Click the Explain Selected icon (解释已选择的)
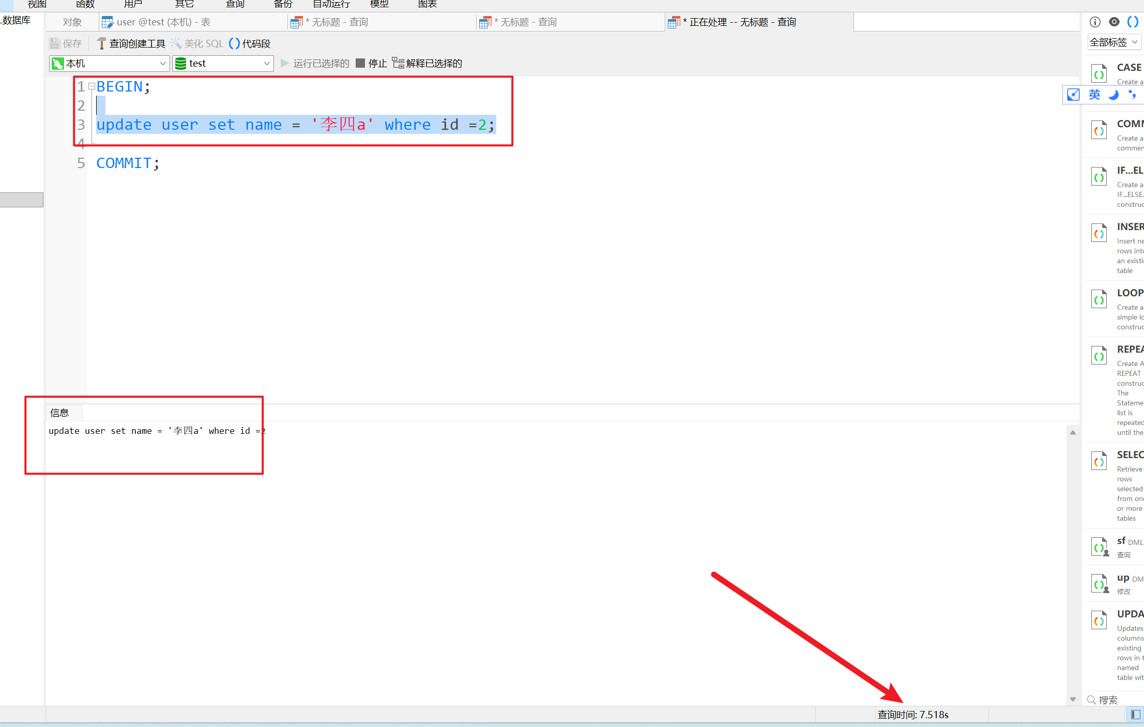Image resolution: width=1144 pixels, height=727 pixels. (x=398, y=63)
